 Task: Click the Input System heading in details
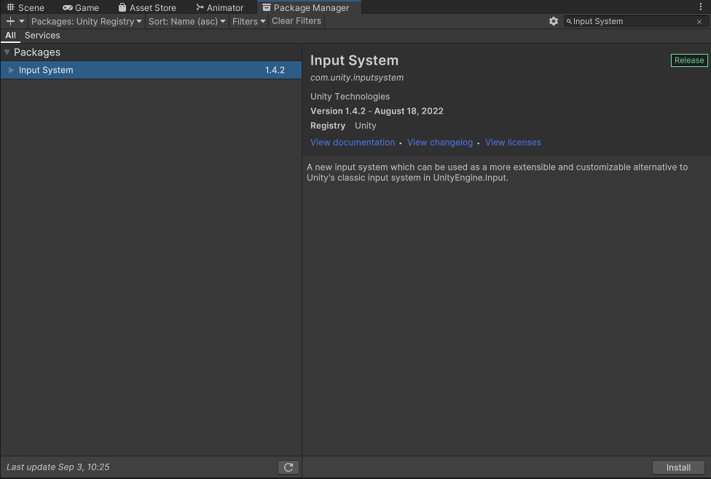pyautogui.click(x=354, y=60)
